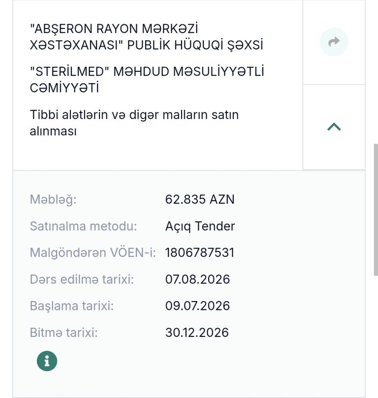The image size is (378, 398).
Task: Select the end date 30.12.2026
Action: point(197,332)
